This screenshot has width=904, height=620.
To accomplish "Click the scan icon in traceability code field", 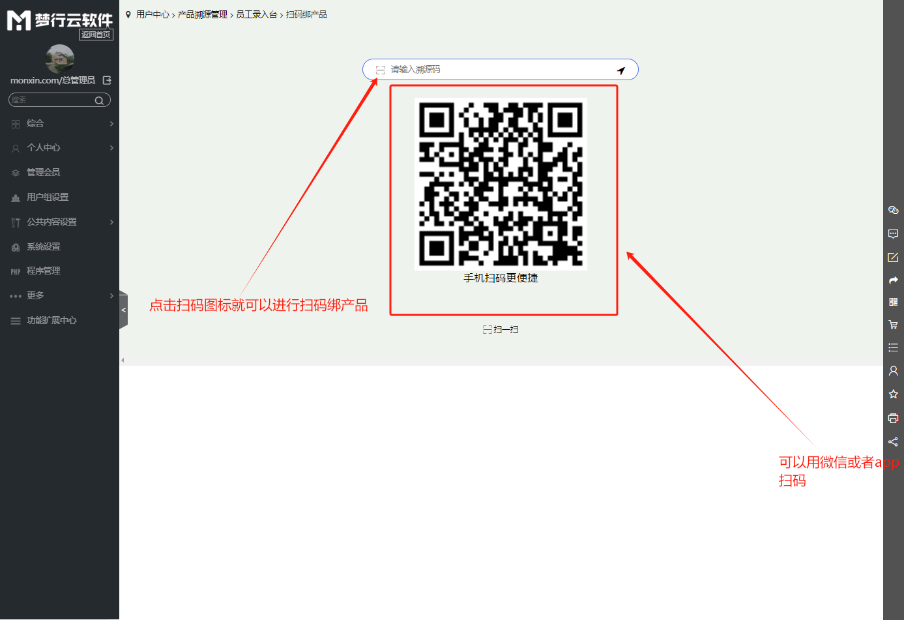I will tap(381, 70).
